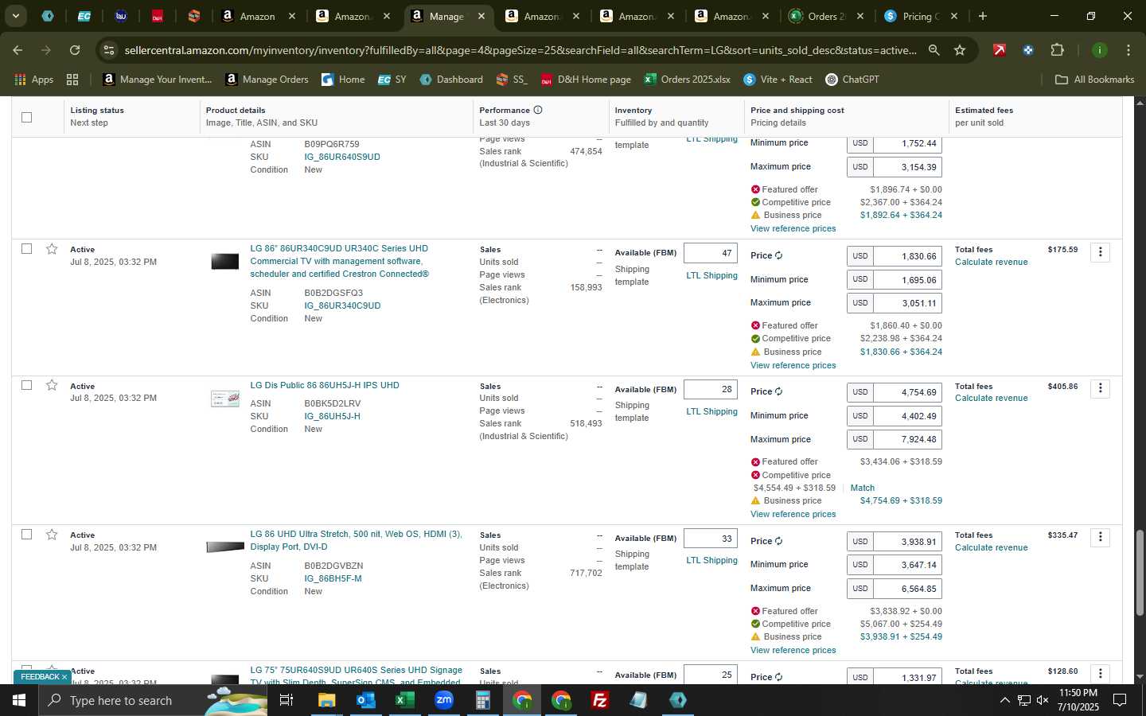The width and height of the screenshot is (1146, 716).
Task: Open File Explorer from taskbar
Action: pyautogui.click(x=327, y=700)
